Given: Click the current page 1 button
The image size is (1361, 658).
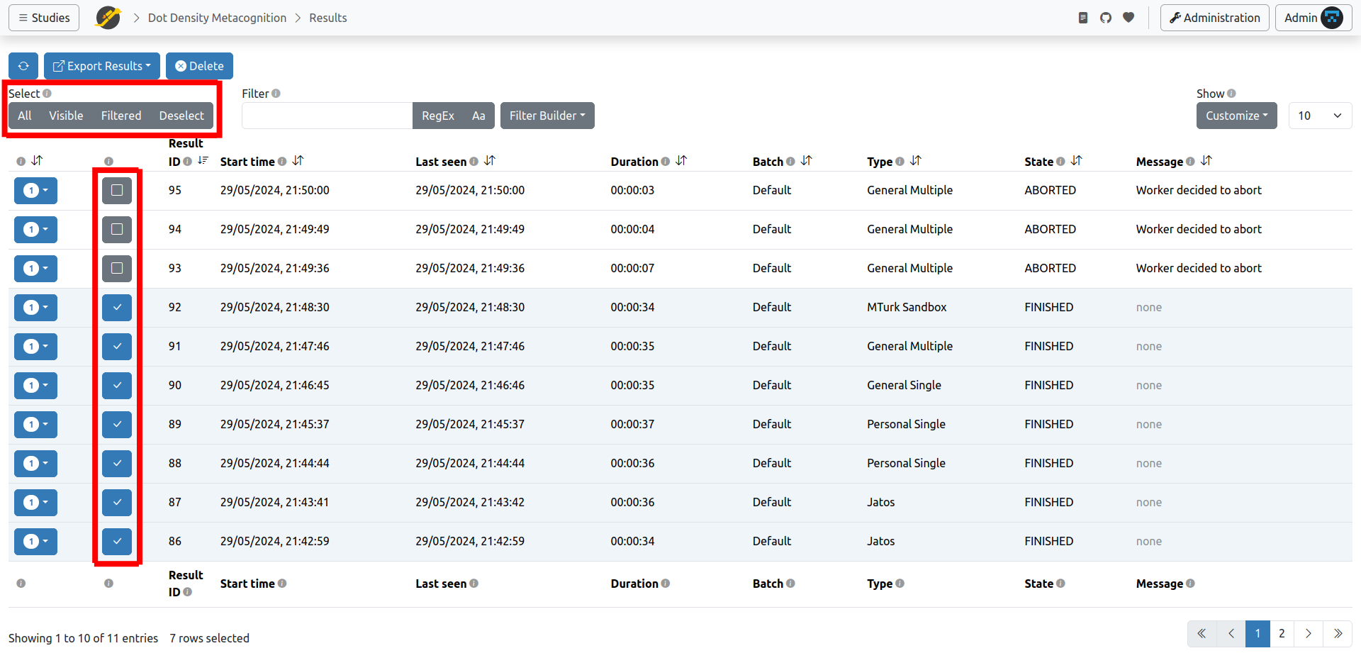Looking at the screenshot, I should coord(1258,633).
